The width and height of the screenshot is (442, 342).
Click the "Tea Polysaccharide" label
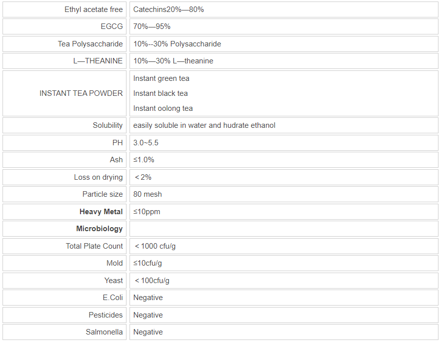tap(90, 44)
